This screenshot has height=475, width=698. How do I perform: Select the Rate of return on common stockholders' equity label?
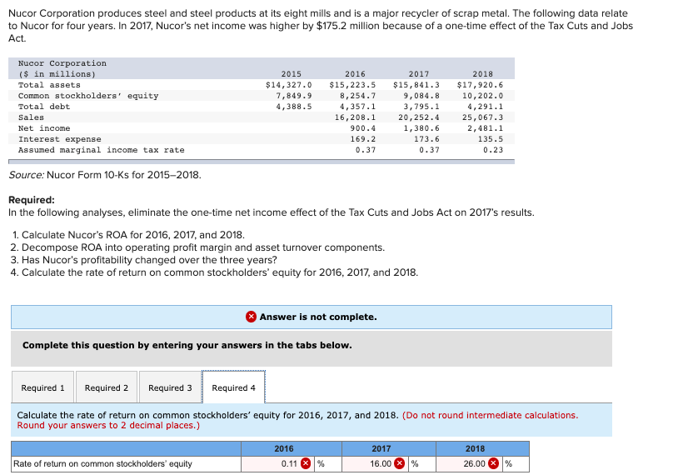[102, 464]
